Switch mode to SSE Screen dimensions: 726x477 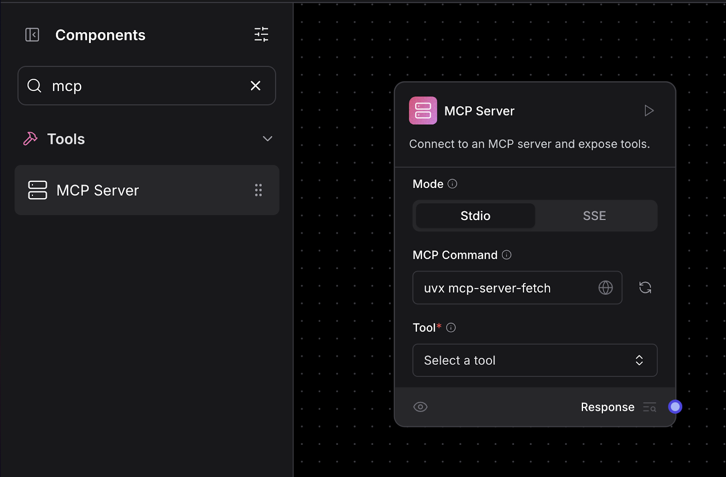594,216
